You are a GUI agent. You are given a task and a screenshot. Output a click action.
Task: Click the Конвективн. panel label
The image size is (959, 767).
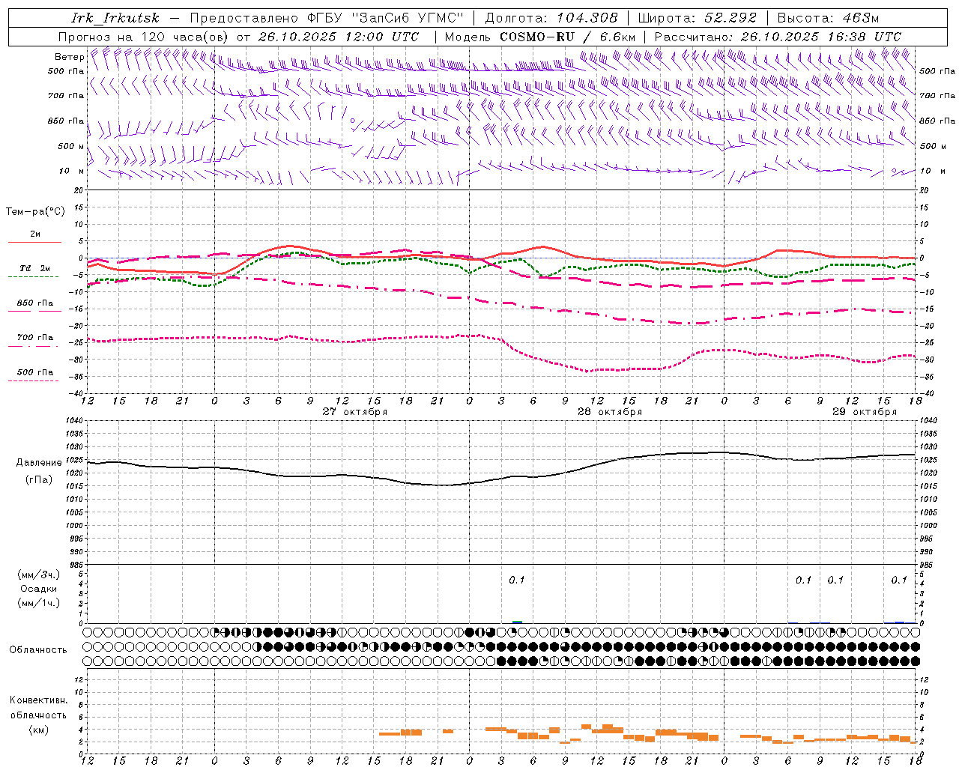[38, 700]
